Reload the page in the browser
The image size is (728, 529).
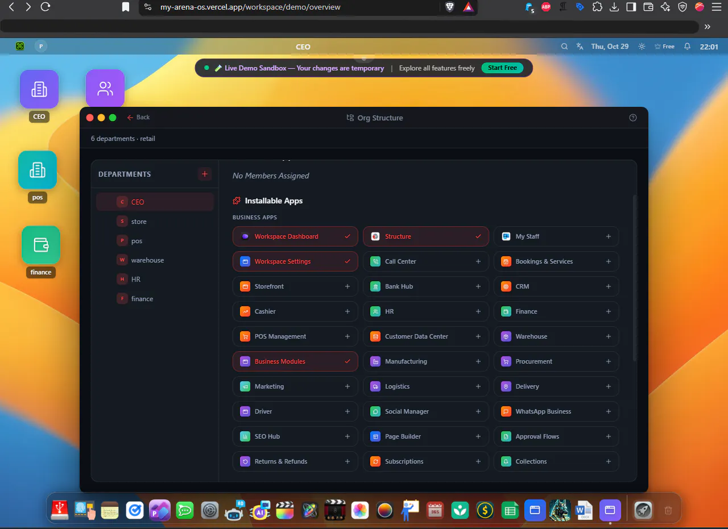click(x=46, y=7)
